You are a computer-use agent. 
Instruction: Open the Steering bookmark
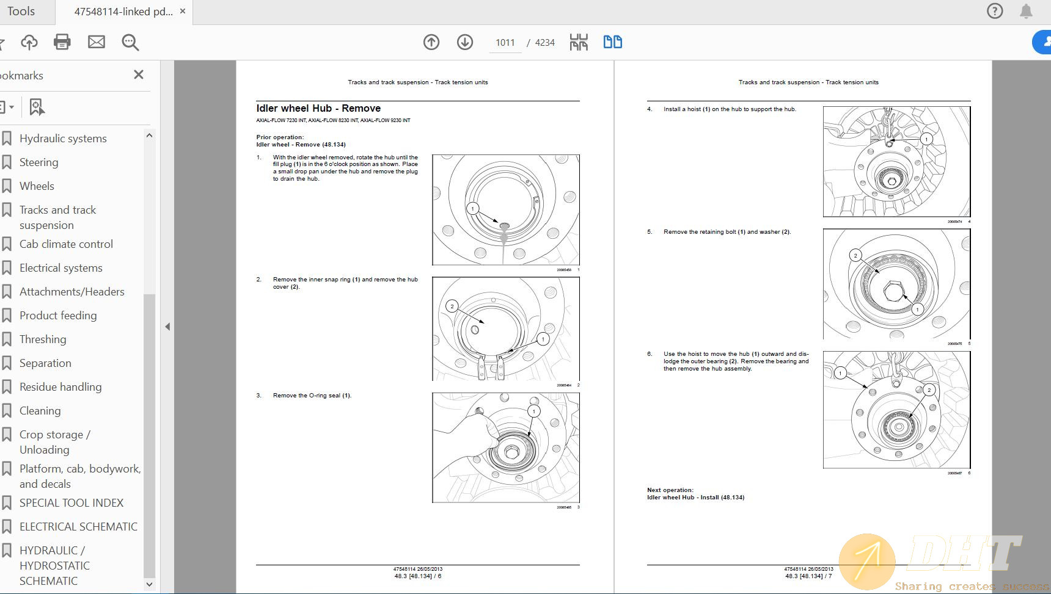pos(39,162)
